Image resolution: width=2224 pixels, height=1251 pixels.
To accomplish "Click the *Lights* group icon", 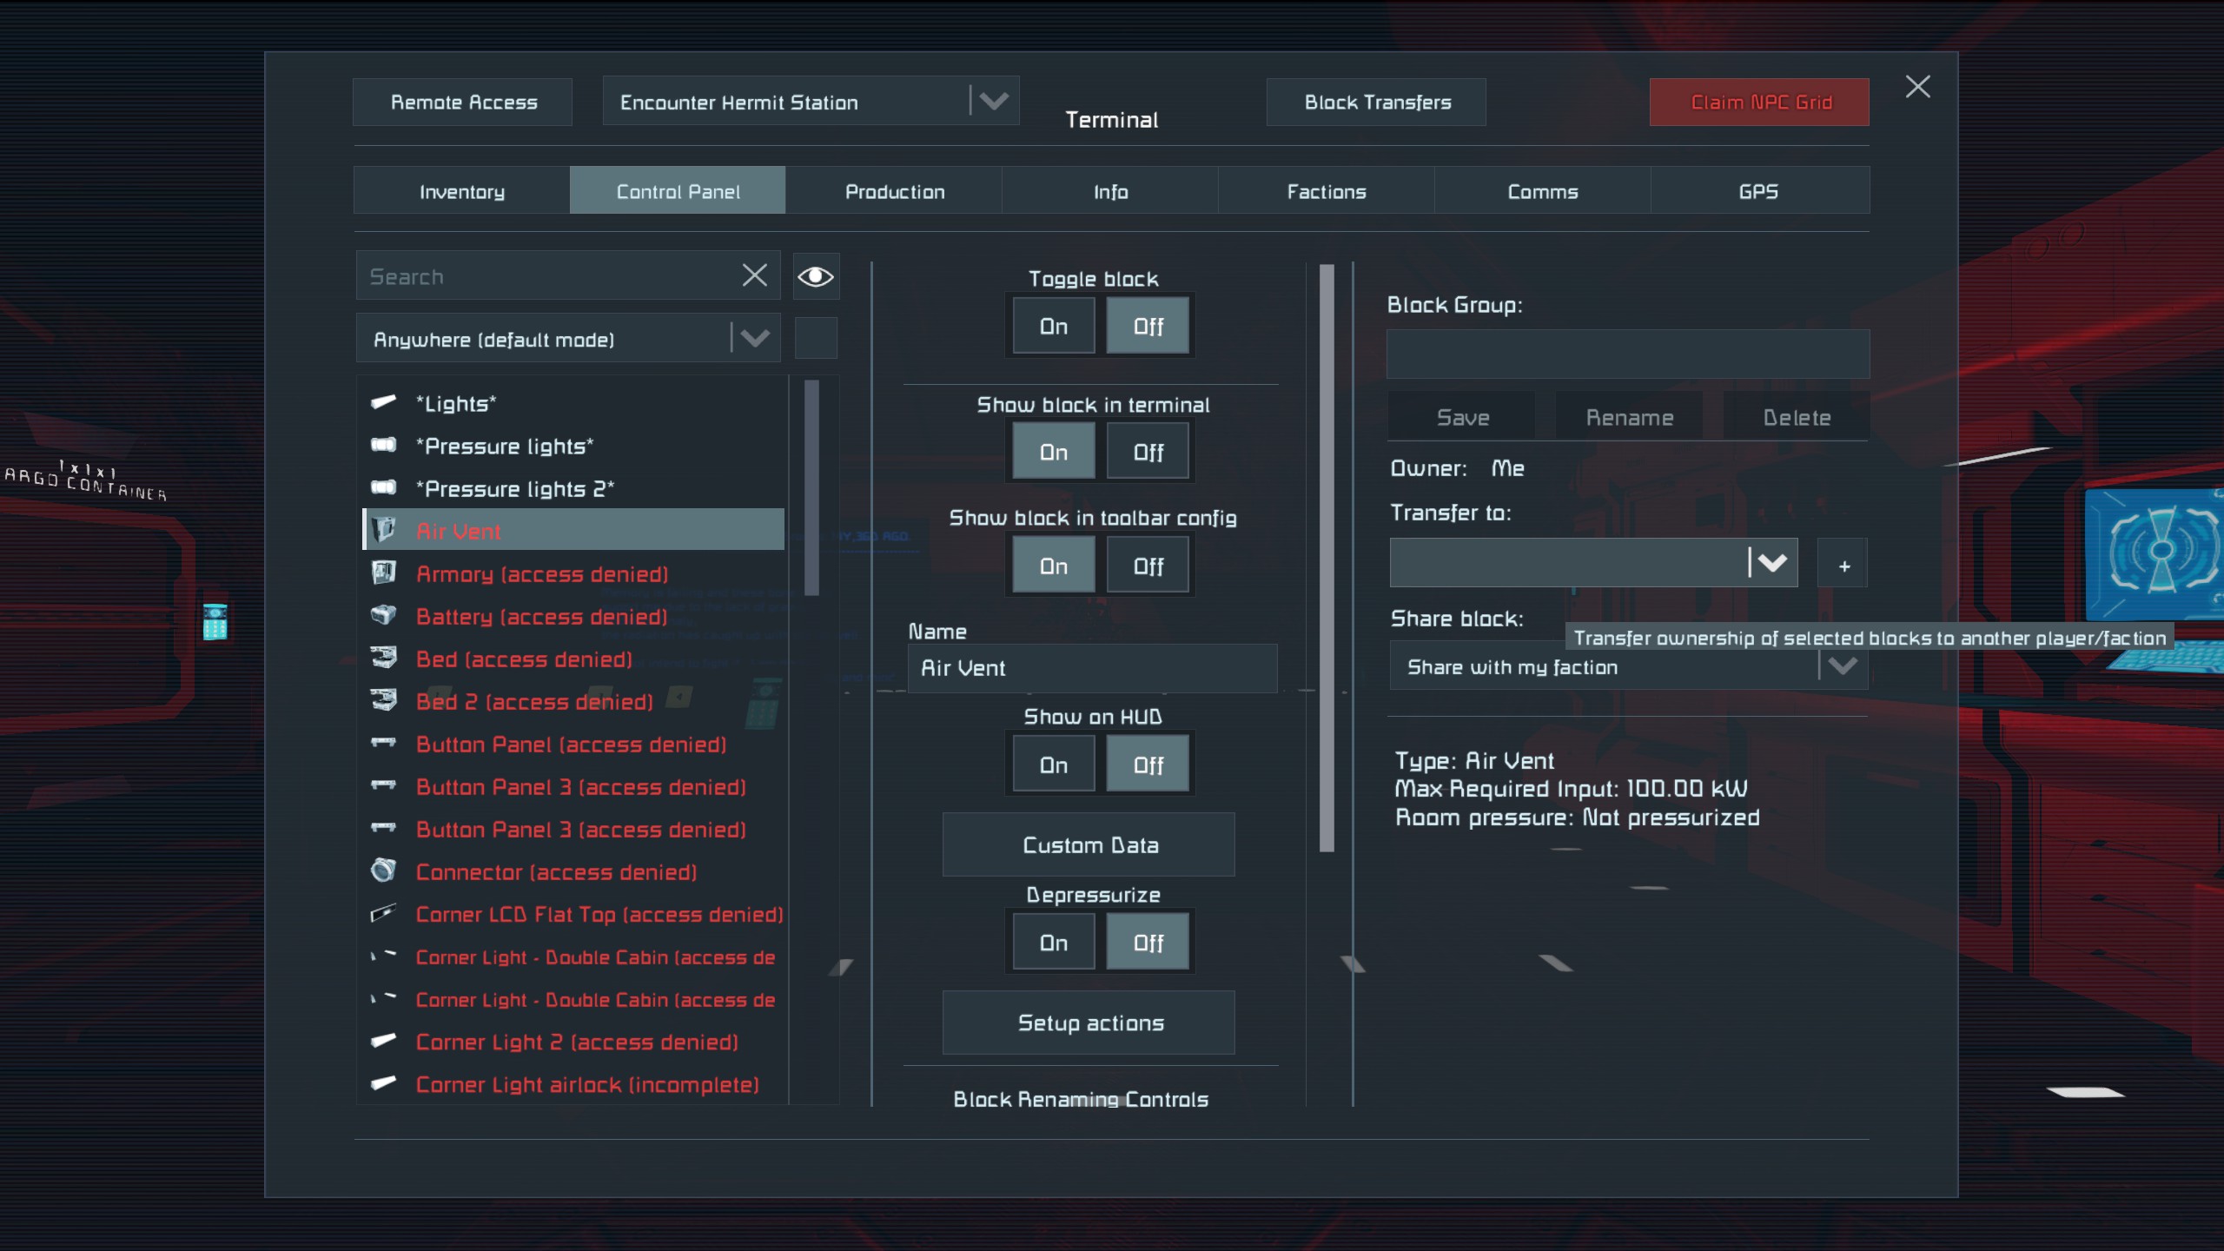I will click(383, 402).
